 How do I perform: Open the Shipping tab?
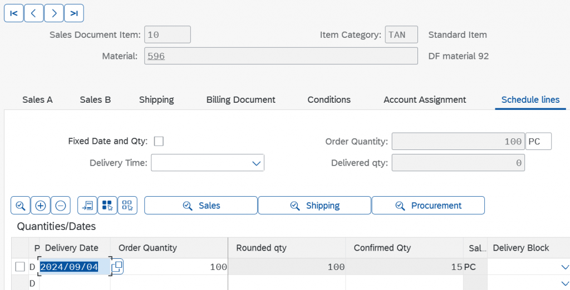[x=156, y=100]
